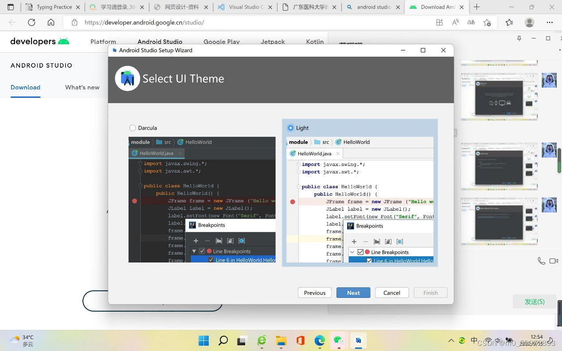The width and height of the screenshot is (562, 351).
Task: Click the browser refresh icon
Action: pyautogui.click(x=31, y=22)
